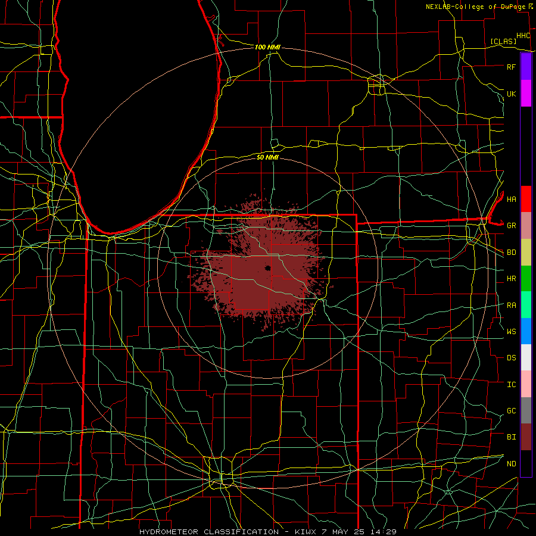Click the BD yellow legend color swatch
Screen dimensions: 536x536
point(526,252)
